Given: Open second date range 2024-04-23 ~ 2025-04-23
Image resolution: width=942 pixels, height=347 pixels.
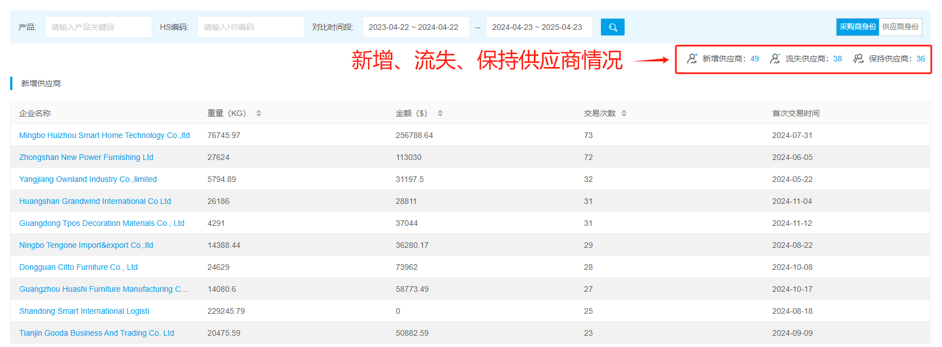Looking at the screenshot, I should click(x=539, y=27).
